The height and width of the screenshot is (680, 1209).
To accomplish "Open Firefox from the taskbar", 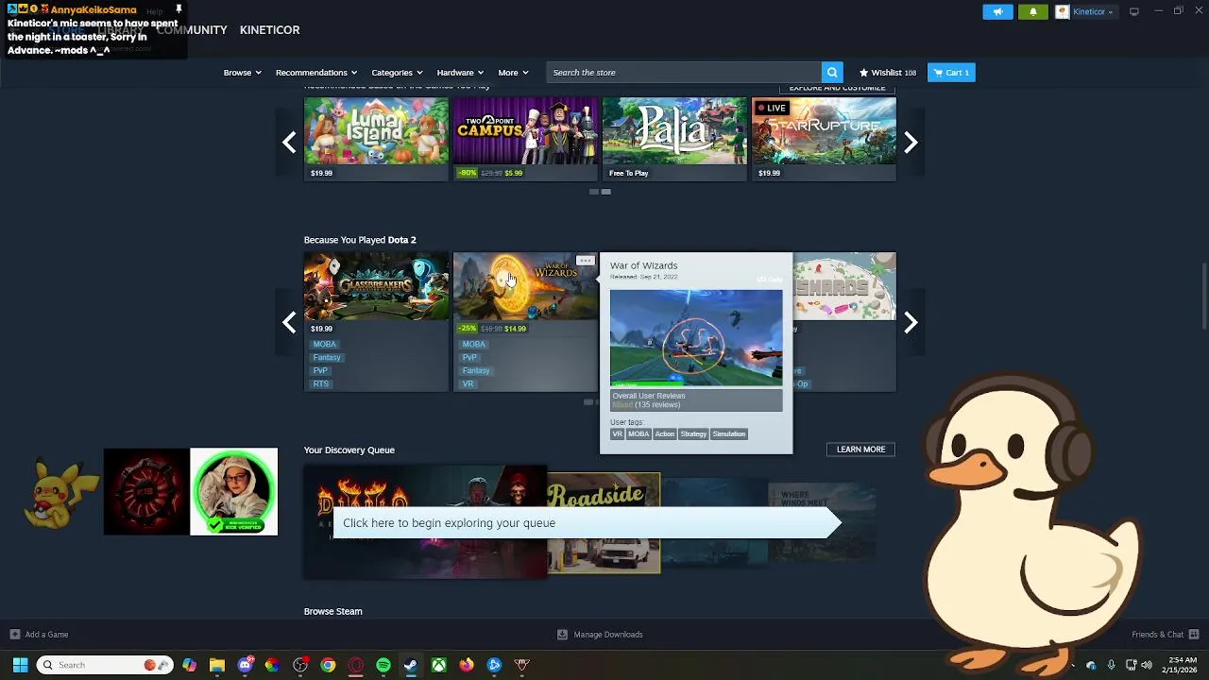I will click(x=467, y=665).
